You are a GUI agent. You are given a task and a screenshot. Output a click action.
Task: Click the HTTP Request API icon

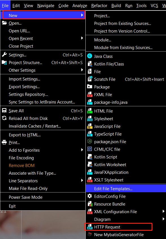[90, 227]
